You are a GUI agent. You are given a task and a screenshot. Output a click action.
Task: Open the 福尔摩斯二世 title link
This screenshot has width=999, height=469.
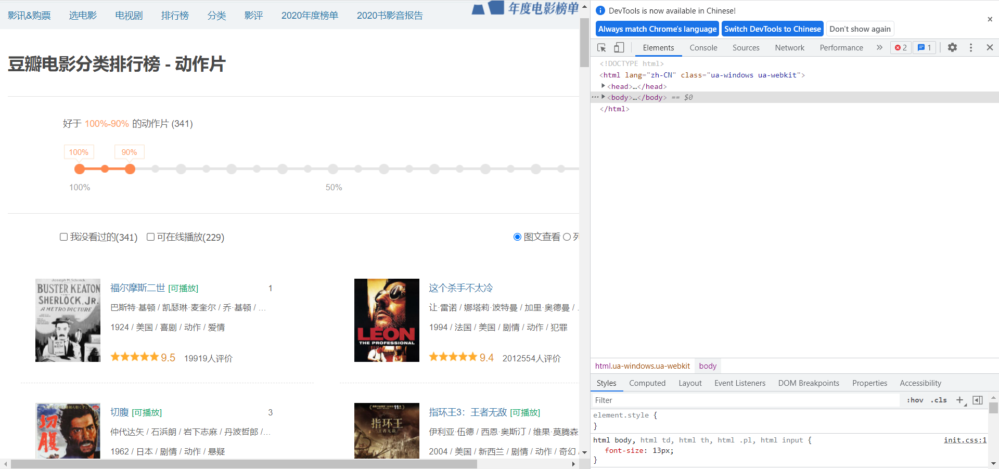(138, 288)
